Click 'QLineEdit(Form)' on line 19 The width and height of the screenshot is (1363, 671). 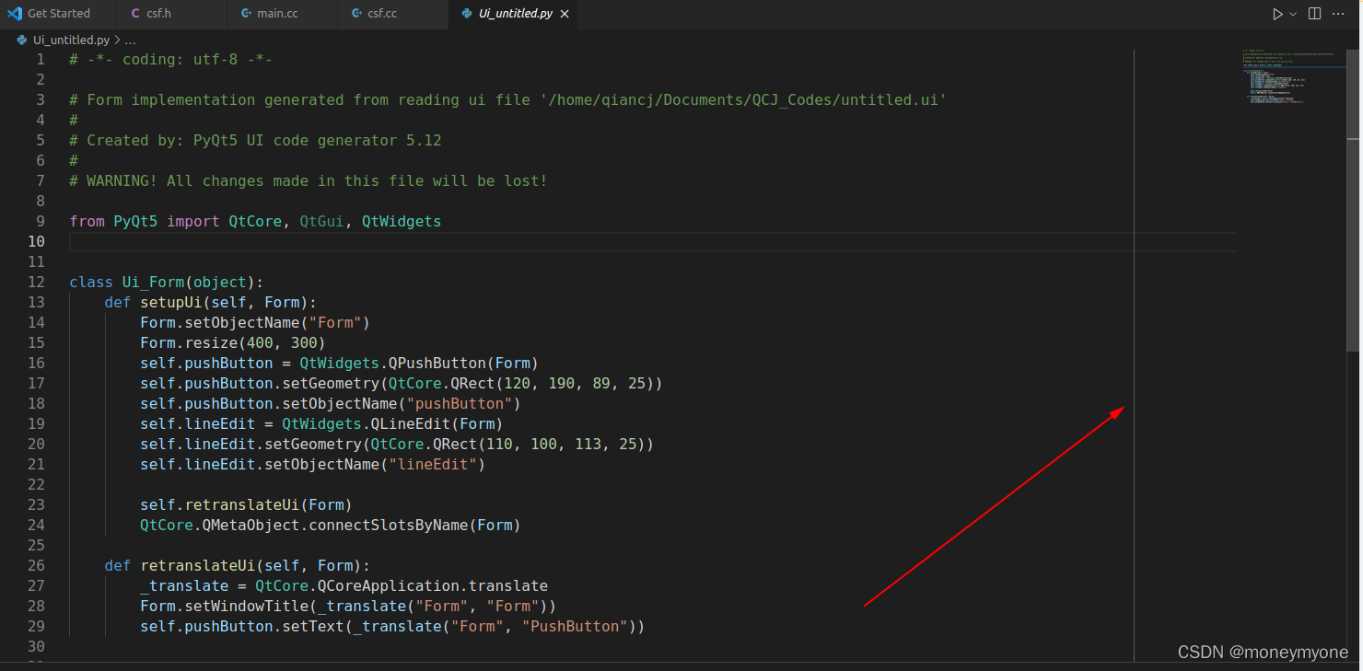[437, 424]
